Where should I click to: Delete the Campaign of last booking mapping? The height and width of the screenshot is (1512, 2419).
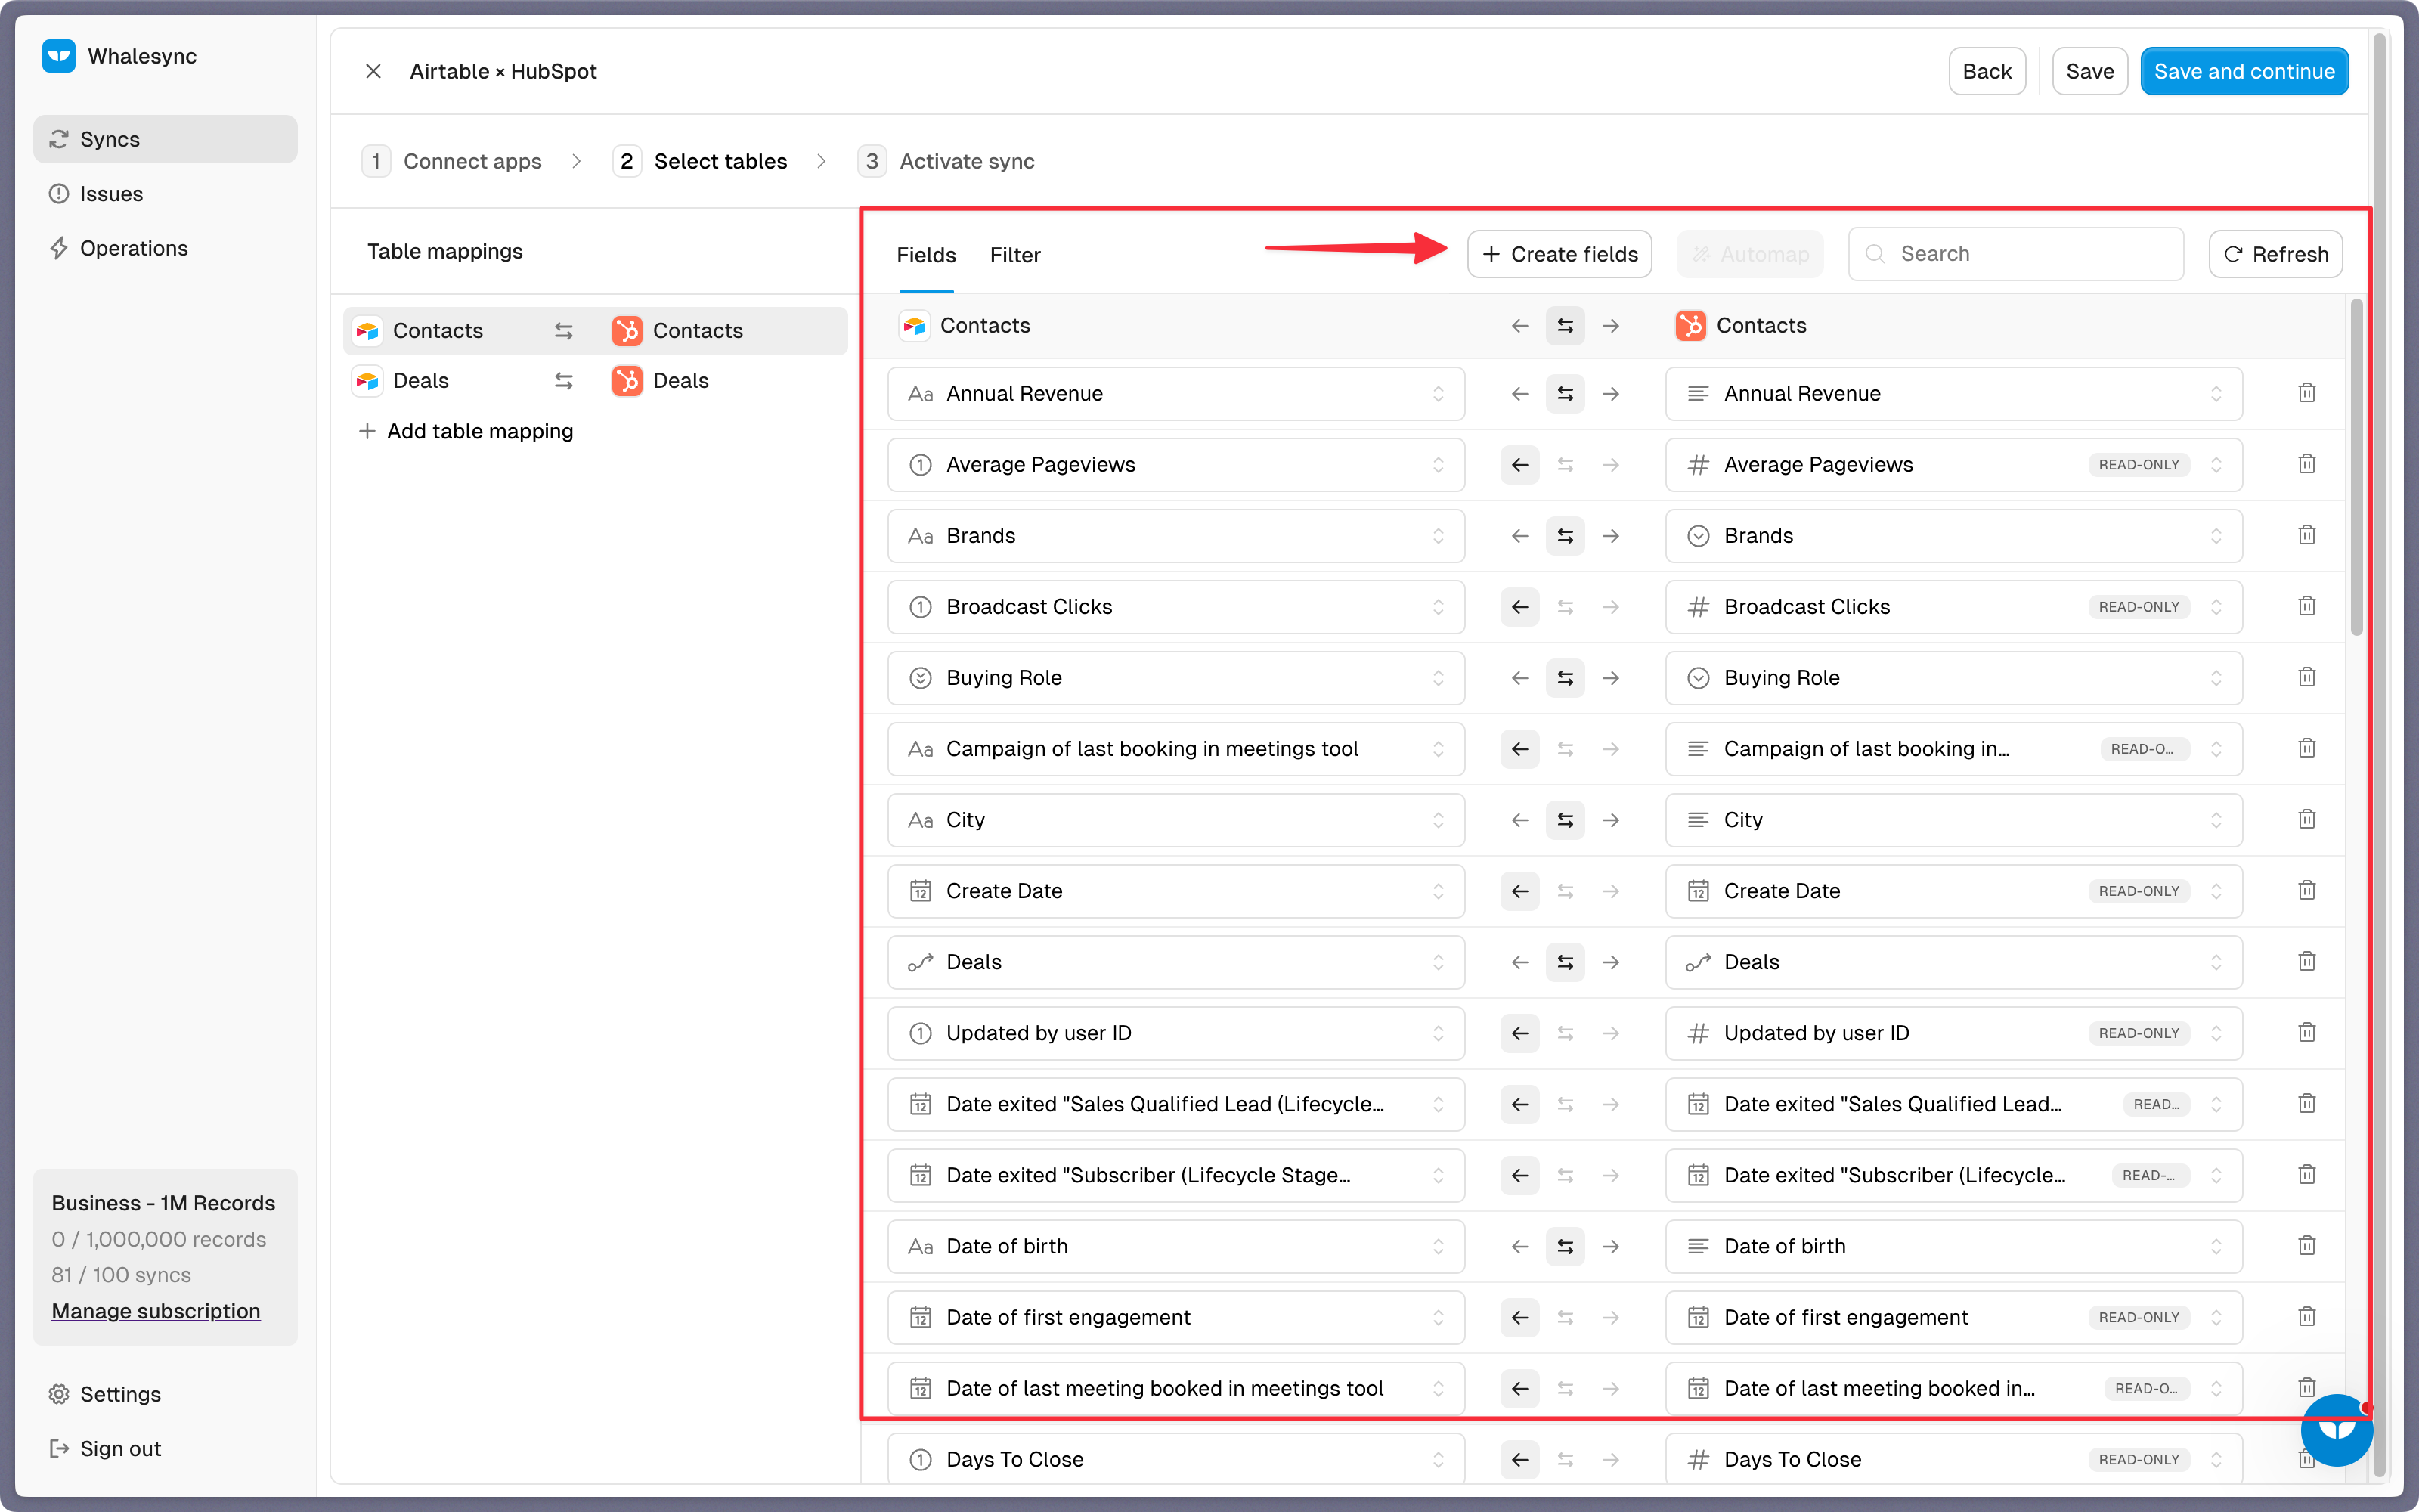(2306, 748)
